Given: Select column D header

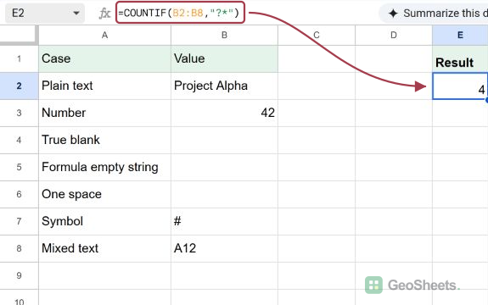Looking at the screenshot, I should pos(394,35).
